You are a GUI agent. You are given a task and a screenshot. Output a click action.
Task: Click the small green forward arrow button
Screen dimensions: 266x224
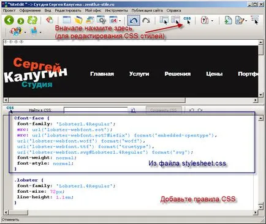(21, 21)
